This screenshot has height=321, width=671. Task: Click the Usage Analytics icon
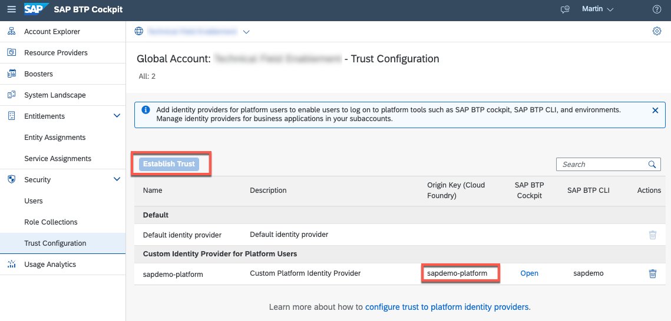12,264
